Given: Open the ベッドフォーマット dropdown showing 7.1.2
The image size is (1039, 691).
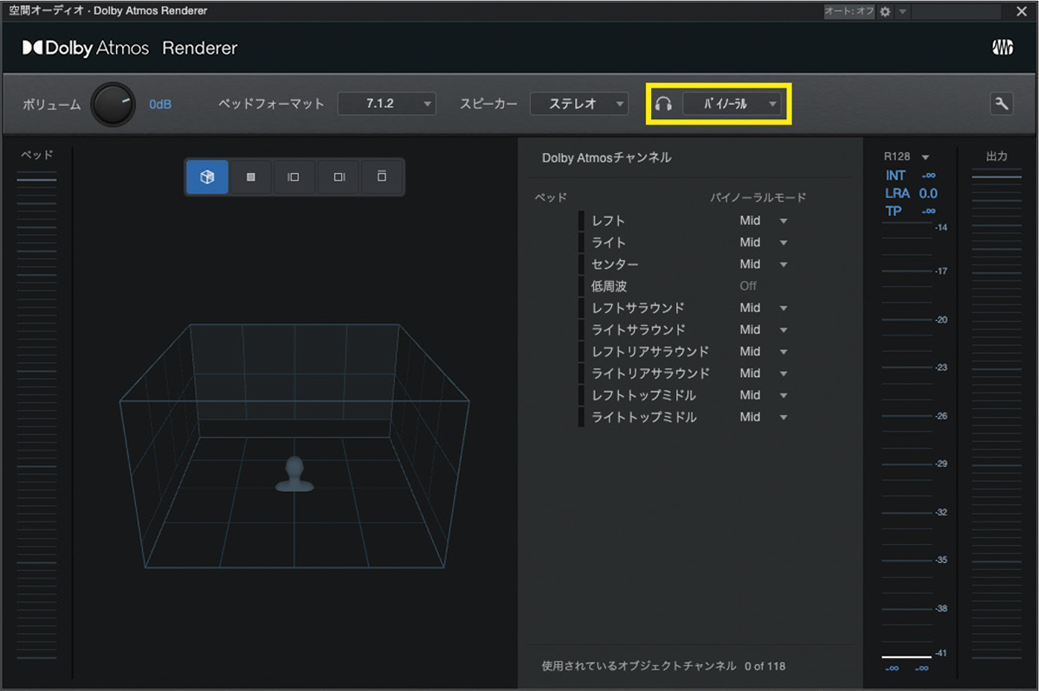Looking at the screenshot, I should (387, 103).
